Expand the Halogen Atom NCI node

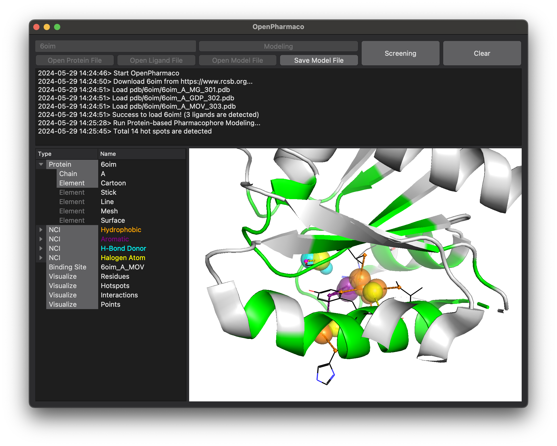click(x=41, y=258)
